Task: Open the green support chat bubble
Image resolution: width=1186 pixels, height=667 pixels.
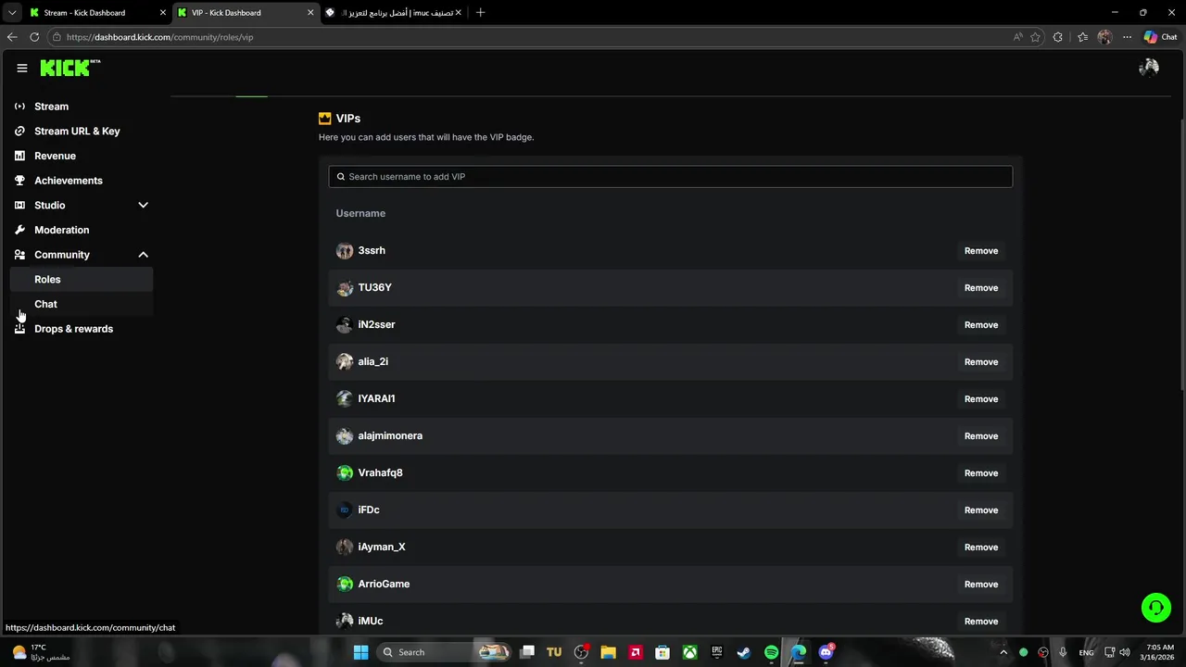Action: click(1156, 608)
